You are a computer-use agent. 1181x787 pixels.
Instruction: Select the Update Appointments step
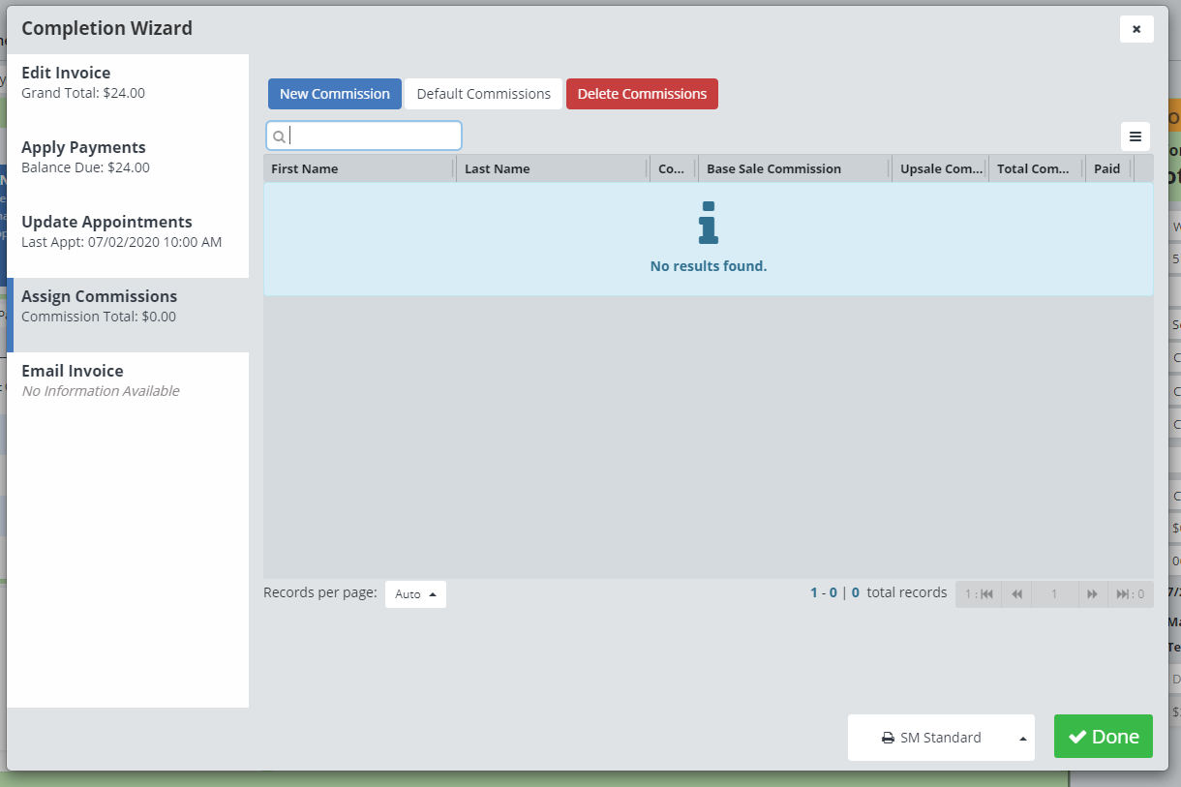127,231
